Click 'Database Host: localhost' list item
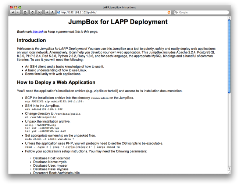Viewport: 239px width, 185px height. click(51, 158)
